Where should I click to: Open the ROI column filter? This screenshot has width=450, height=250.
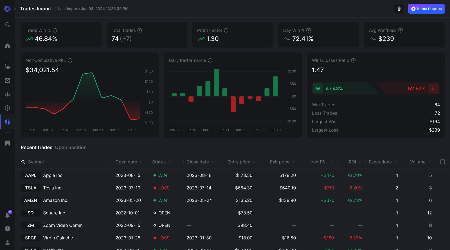point(360,162)
